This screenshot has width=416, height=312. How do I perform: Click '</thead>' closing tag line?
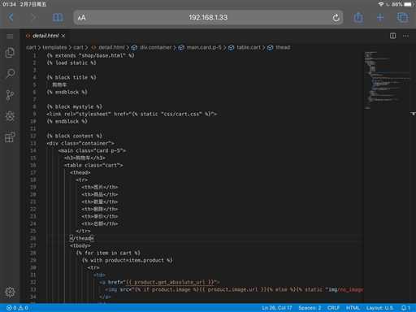tap(81, 238)
